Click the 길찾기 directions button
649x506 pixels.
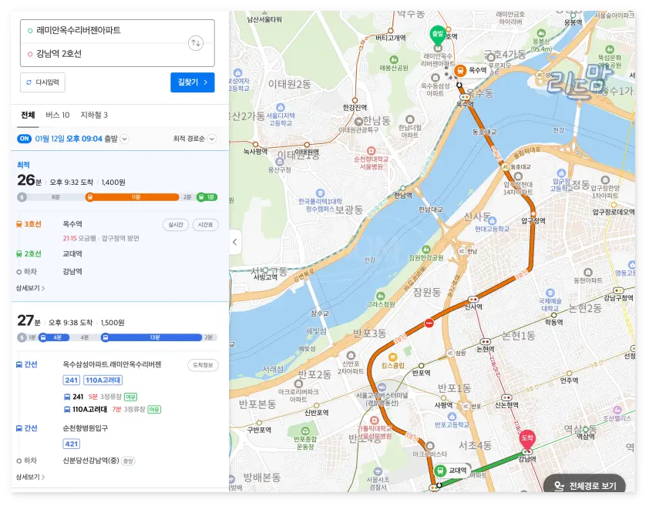coord(193,82)
